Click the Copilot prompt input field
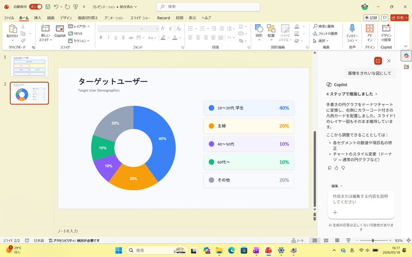This screenshot has height=257, width=412. [x=361, y=199]
